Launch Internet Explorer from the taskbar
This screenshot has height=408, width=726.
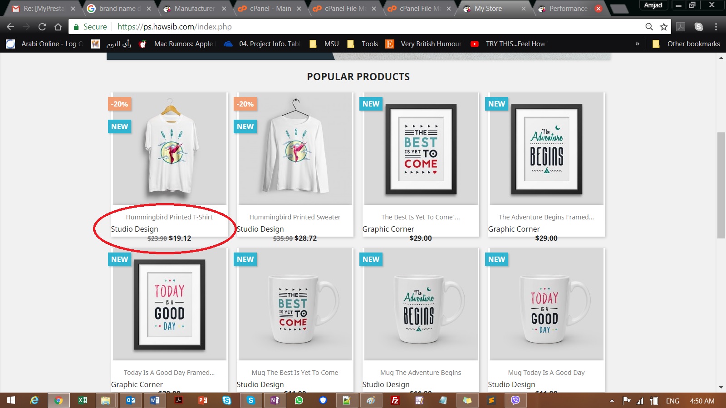coord(34,400)
